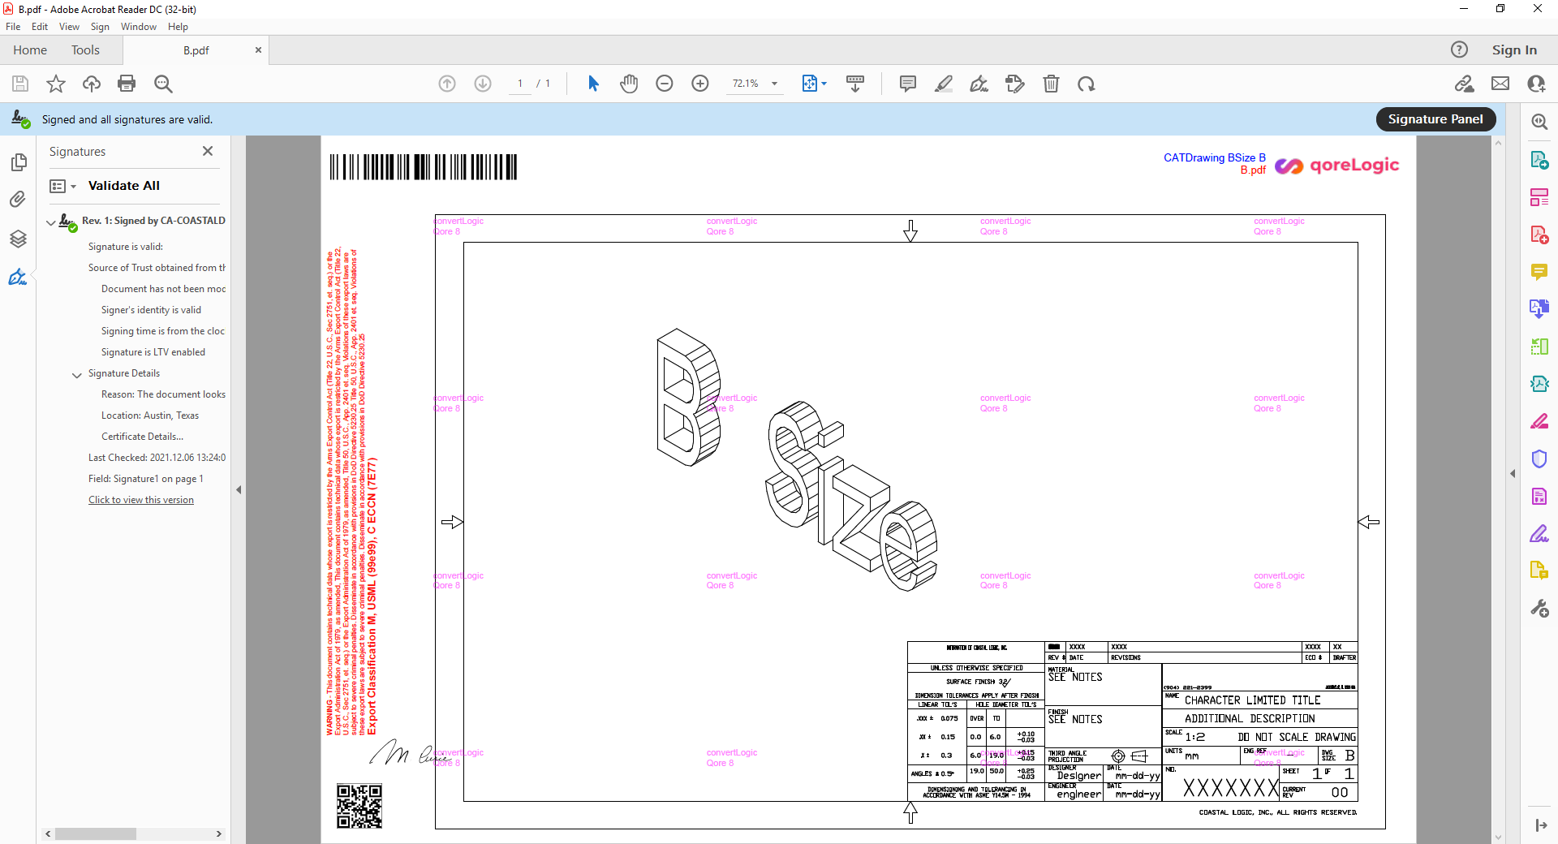This screenshot has height=844, width=1558.
Task: Click the handwritten signature field on the page
Action: (410, 753)
